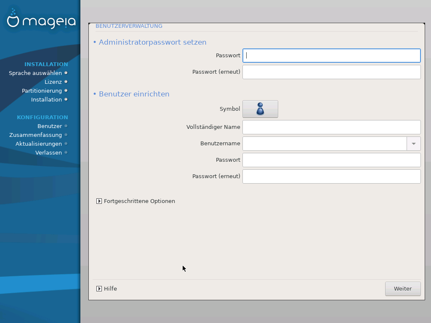Click the Verlassen step in sidebar
Viewport: 431px width, 323px height.
point(48,153)
